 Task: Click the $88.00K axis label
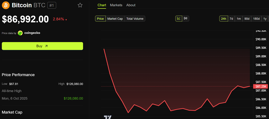[261, 74]
